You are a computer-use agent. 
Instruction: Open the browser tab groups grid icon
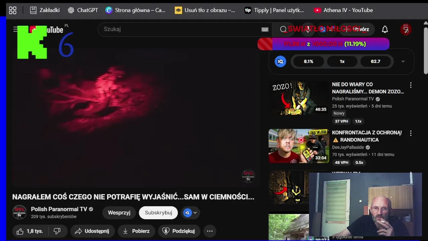(13, 10)
